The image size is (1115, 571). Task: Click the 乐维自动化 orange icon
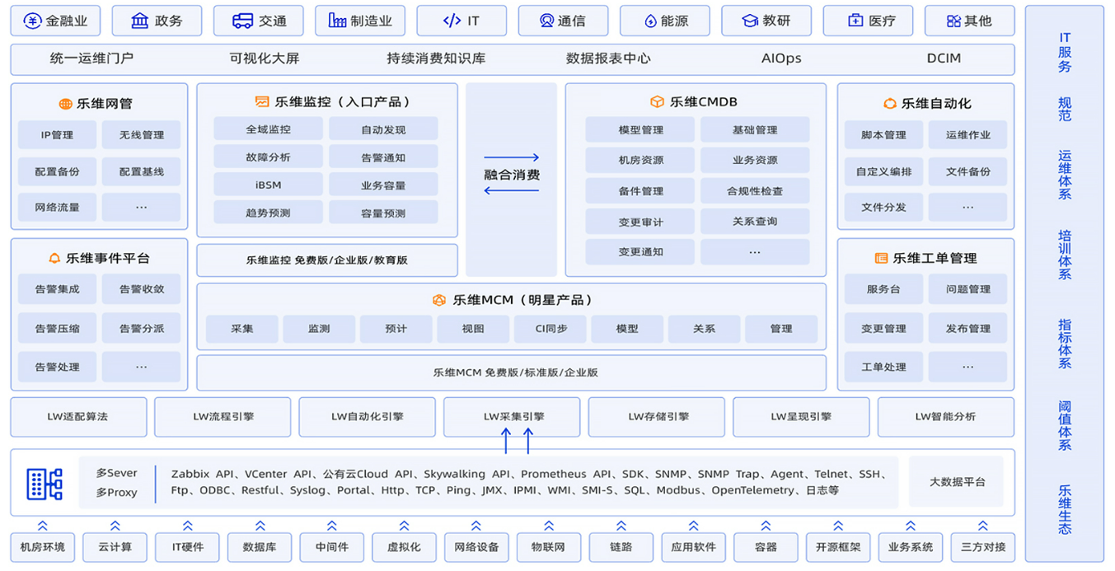click(889, 104)
